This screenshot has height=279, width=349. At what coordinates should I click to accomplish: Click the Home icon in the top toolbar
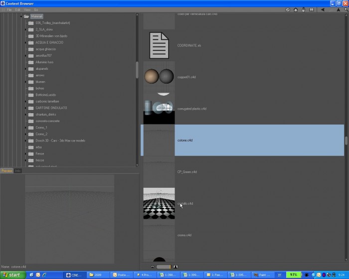point(296,10)
